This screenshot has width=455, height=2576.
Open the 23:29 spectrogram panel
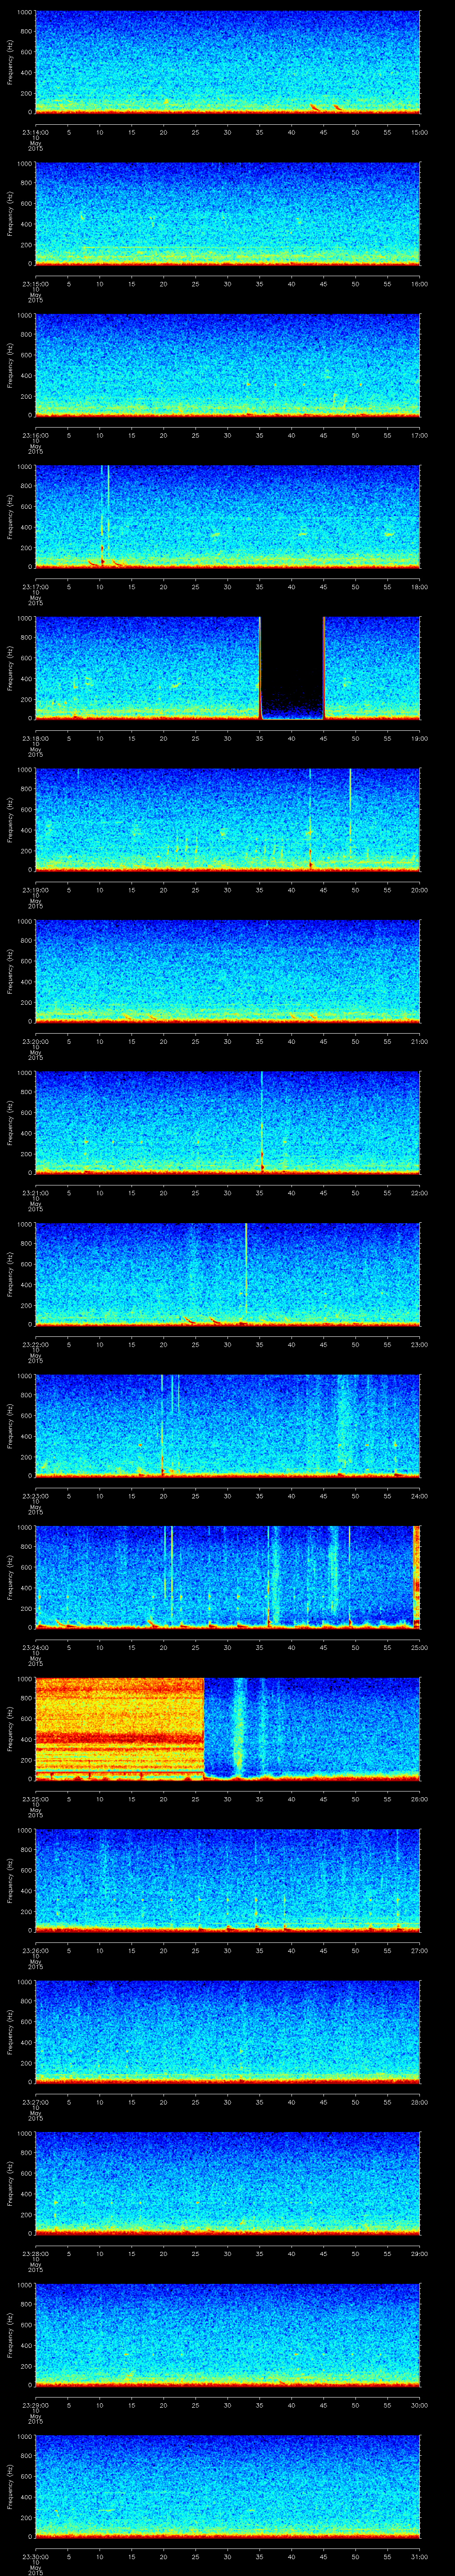pyautogui.click(x=227, y=2334)
